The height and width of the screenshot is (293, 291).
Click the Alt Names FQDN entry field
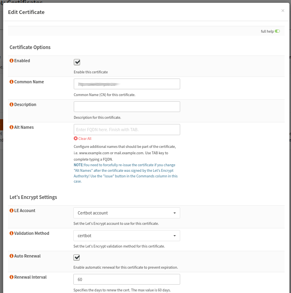[127, 130]
